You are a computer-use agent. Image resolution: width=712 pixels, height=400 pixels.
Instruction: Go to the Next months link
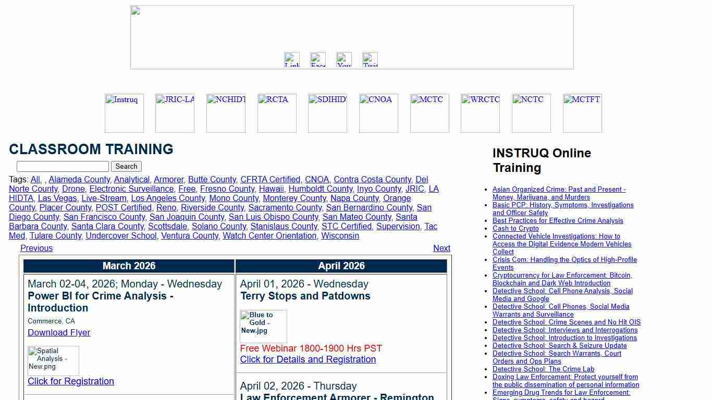tap(441, 248)
